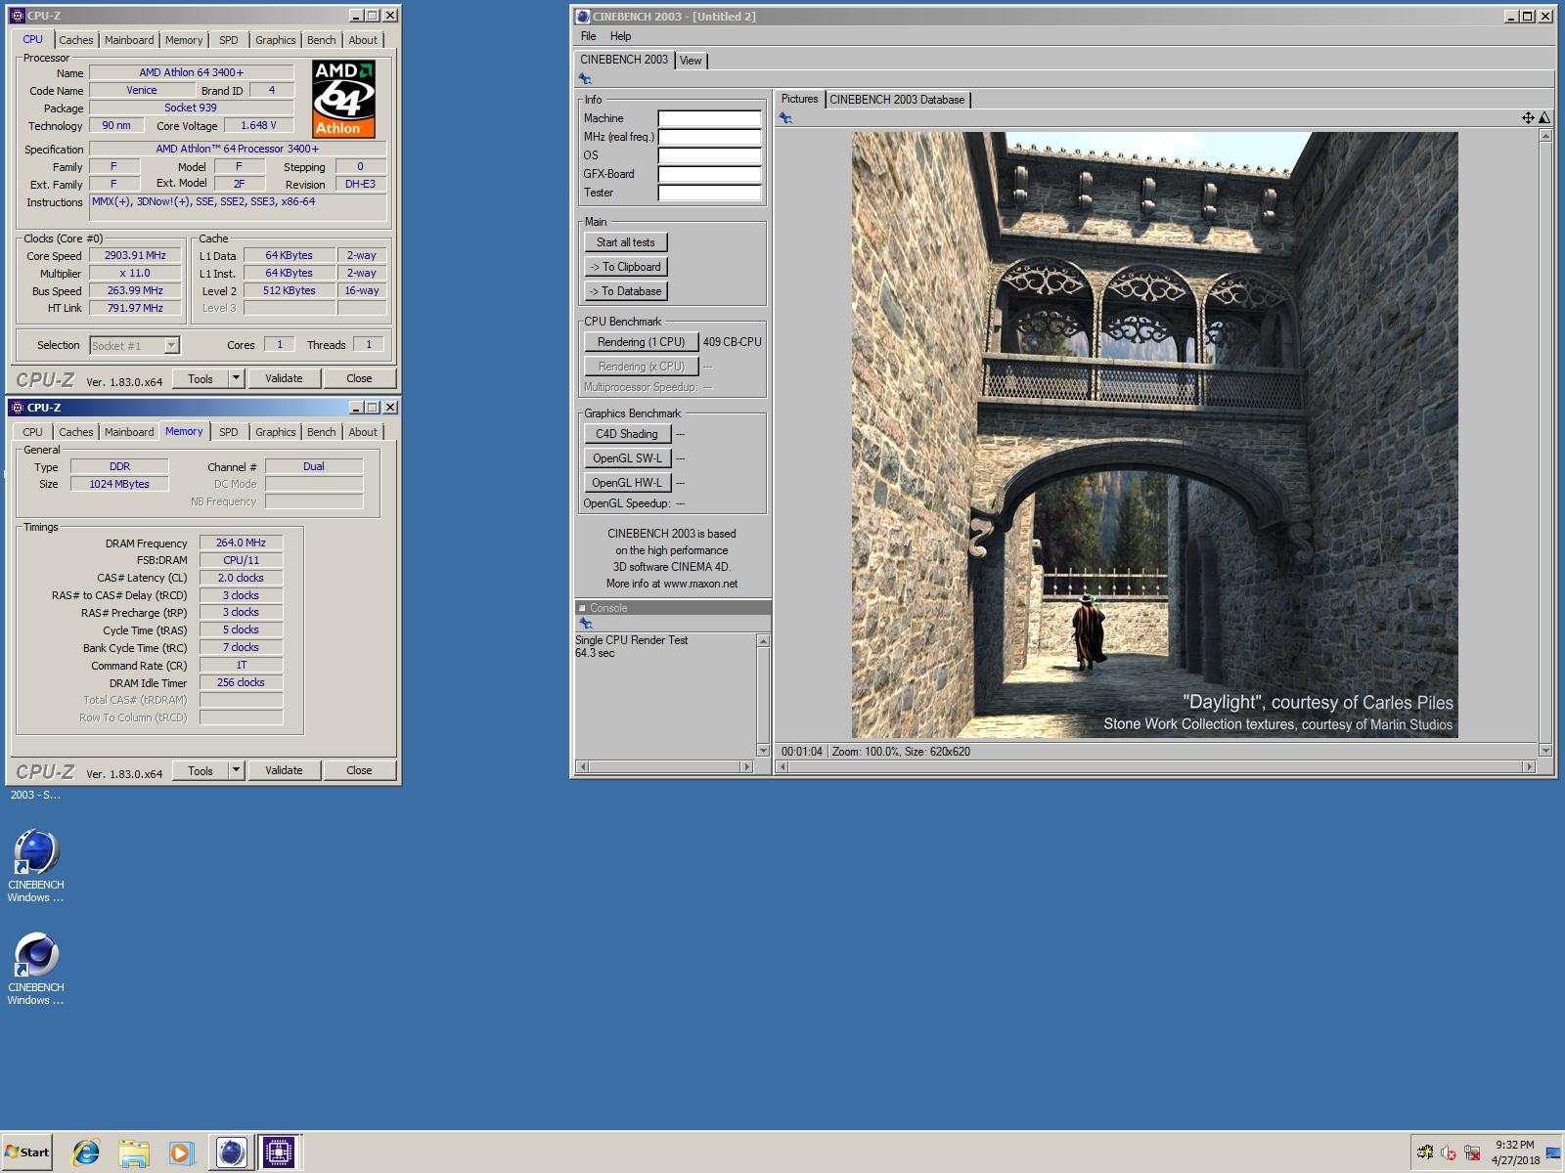Click the move cross icon in Pictures panel

pos(1528,117)
